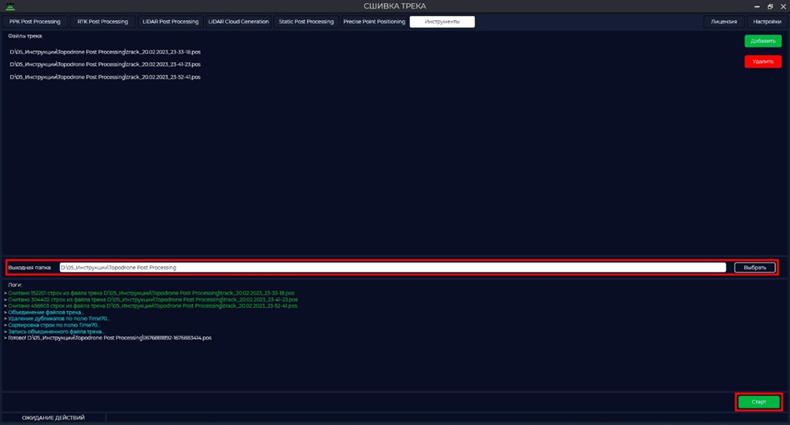The height and width of the screenshot is (425, 790).
Task: Click the Файлы трека label
Action: click(x=25, y=36)
